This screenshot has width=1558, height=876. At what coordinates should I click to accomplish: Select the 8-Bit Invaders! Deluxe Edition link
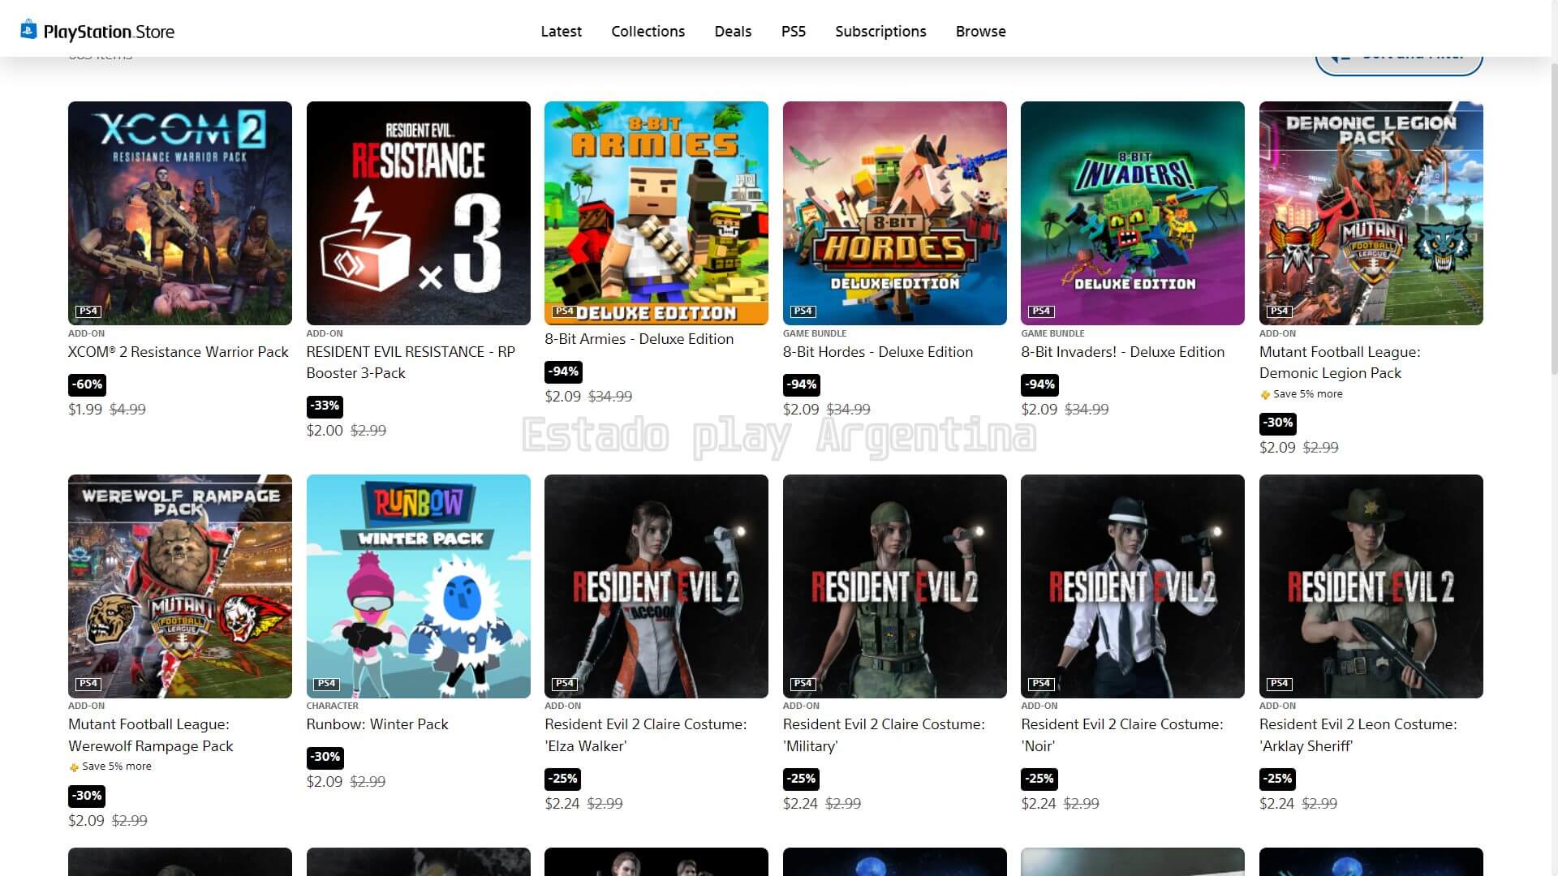pyautogui.click(x=1122, y=352)
